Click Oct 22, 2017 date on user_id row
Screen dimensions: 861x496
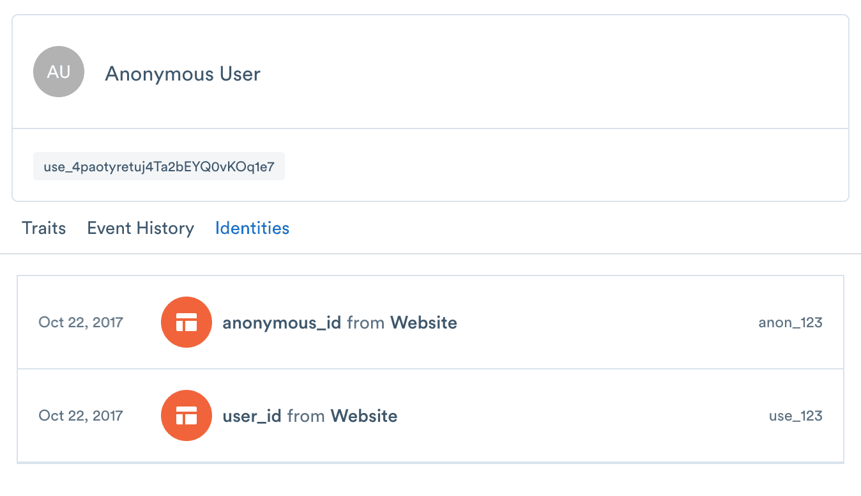[80, 415]
